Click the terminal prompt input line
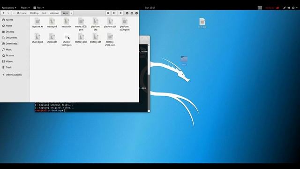The image size is (300, 169). tap(91, 111)
